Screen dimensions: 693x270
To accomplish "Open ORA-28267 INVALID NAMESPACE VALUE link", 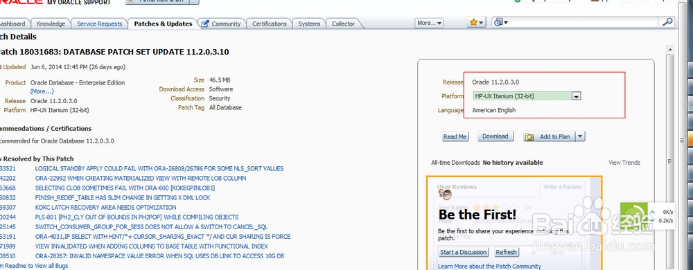I will coord(159,256).
